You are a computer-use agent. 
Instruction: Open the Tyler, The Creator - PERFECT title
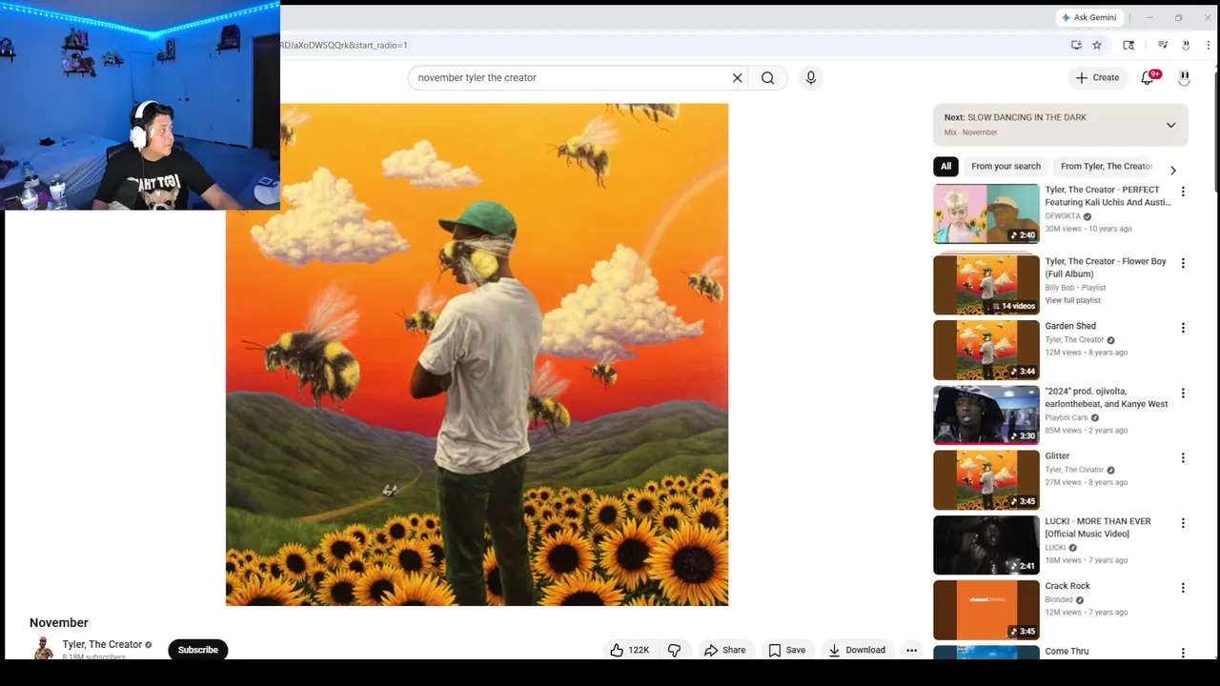[1108, 196]
